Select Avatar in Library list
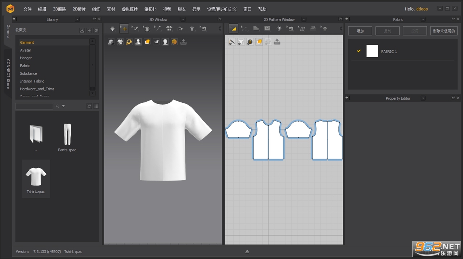 (26, 50)
